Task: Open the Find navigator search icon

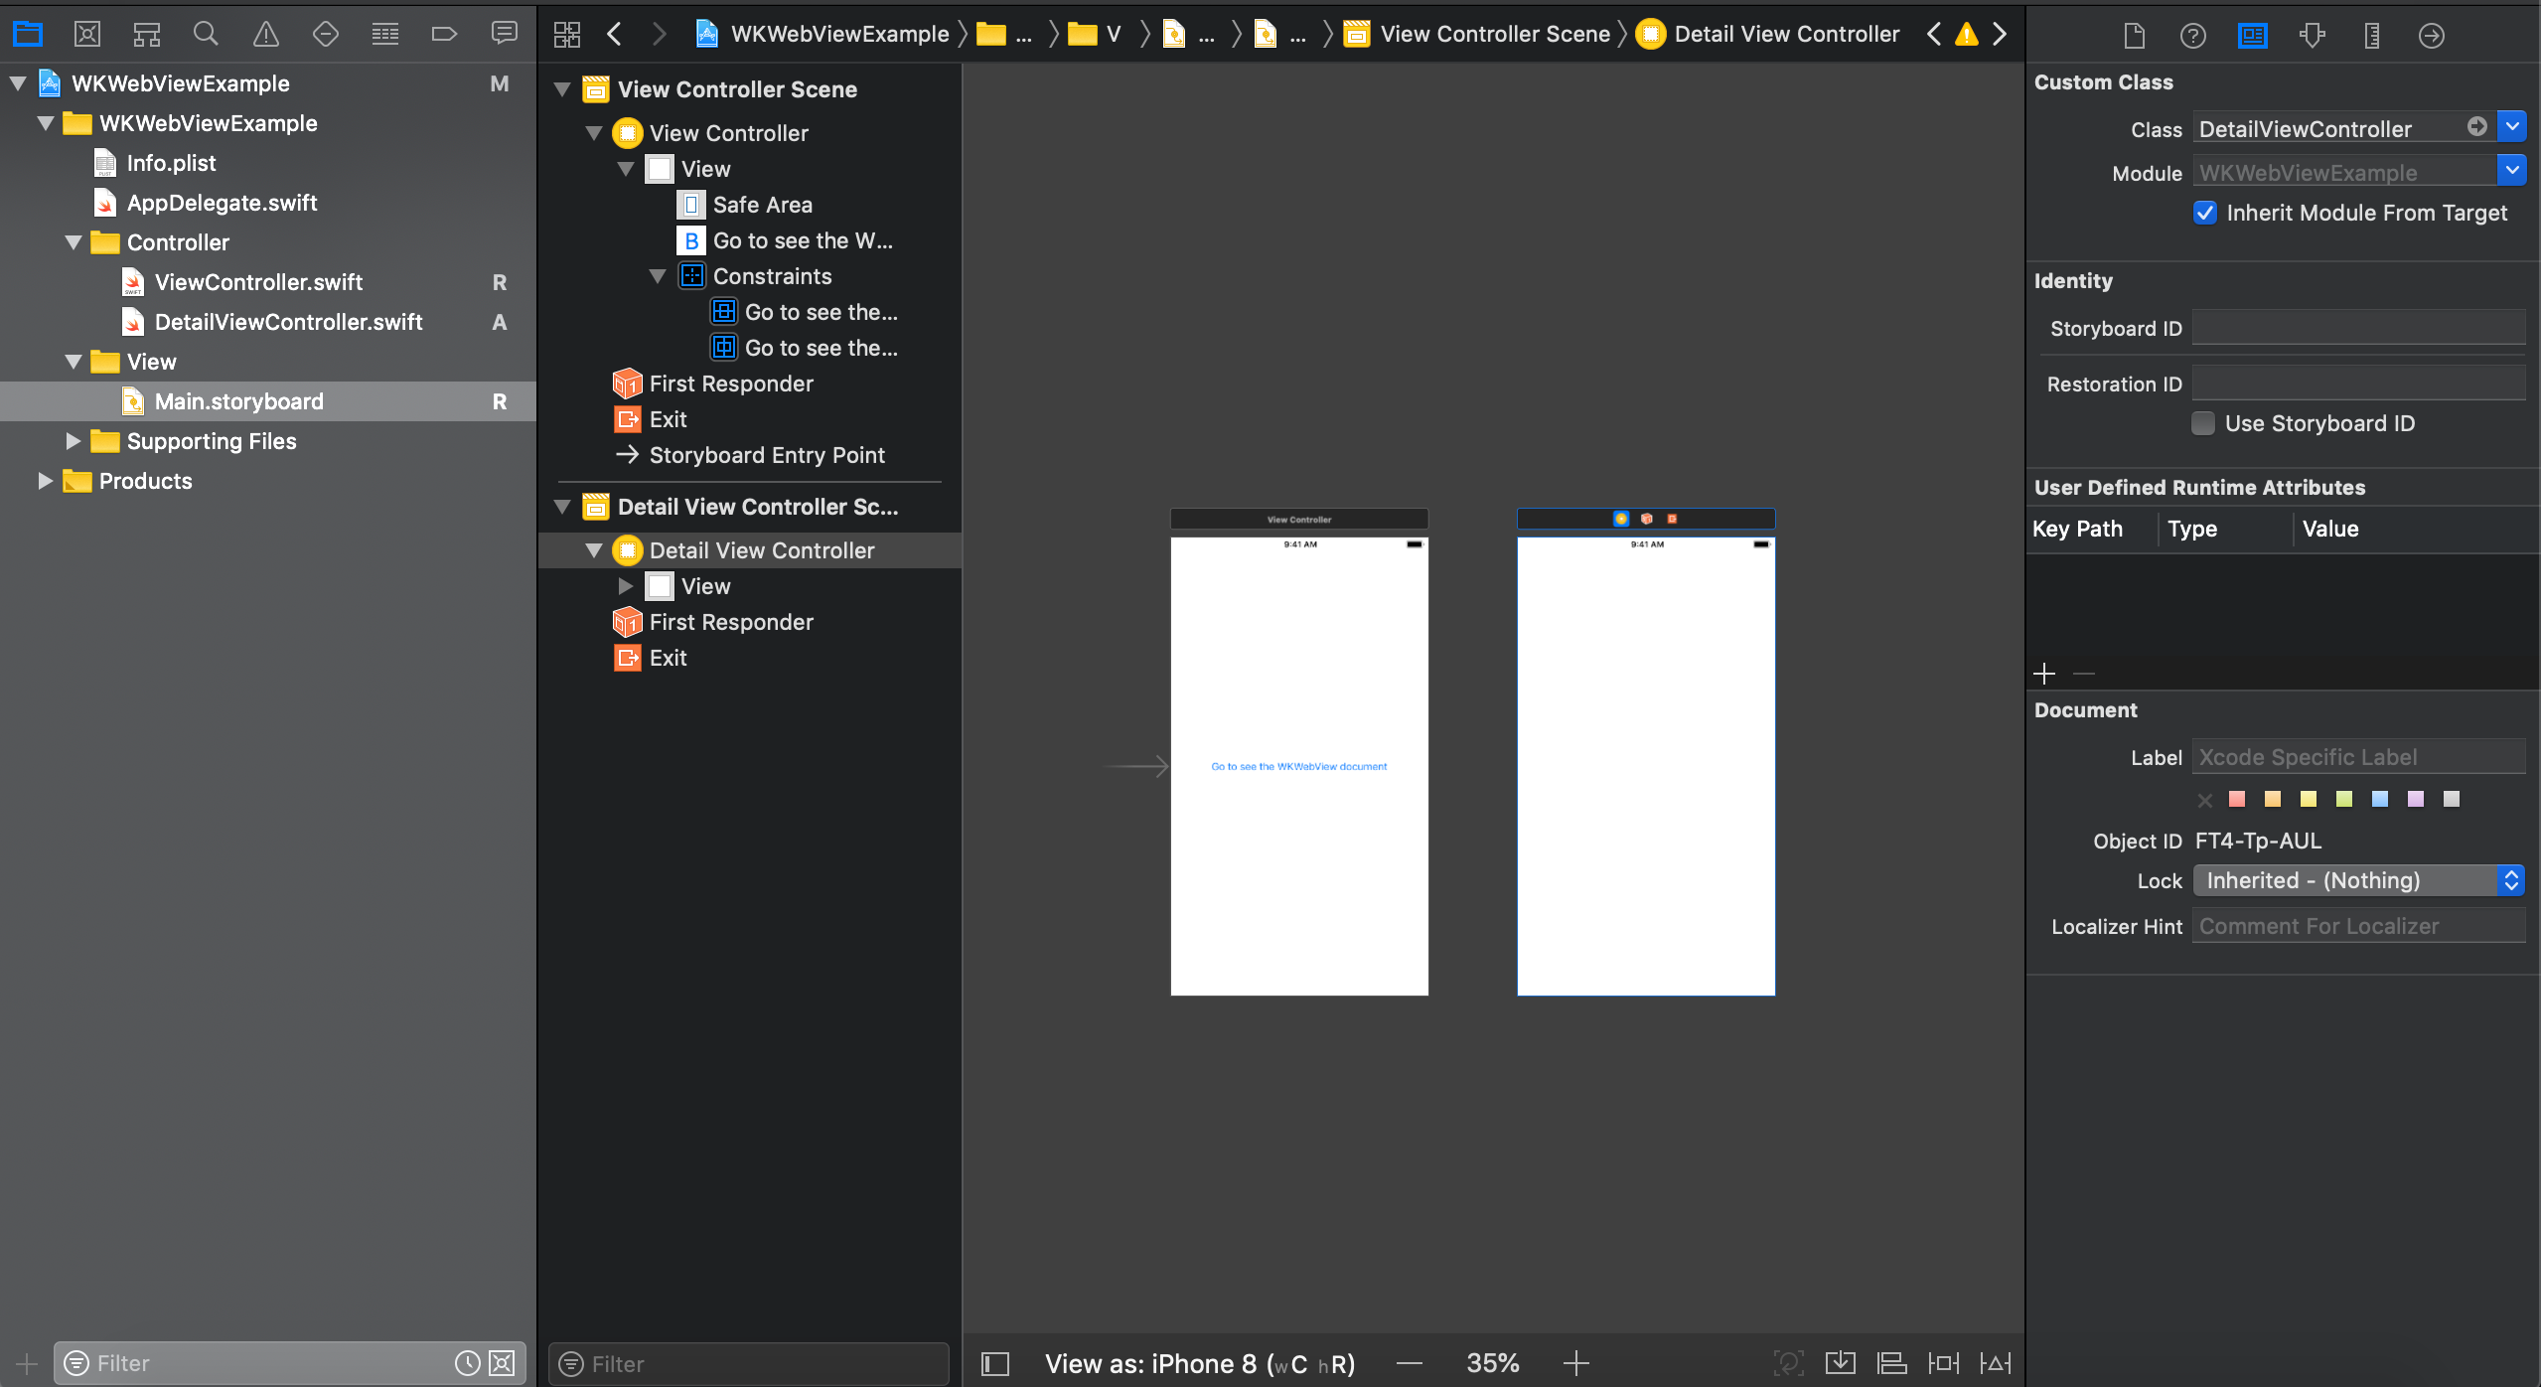Action: (206, 35)
